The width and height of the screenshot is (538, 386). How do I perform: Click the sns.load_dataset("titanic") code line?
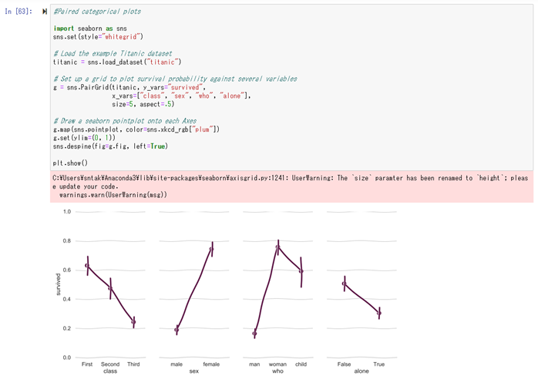click(117, 62)
